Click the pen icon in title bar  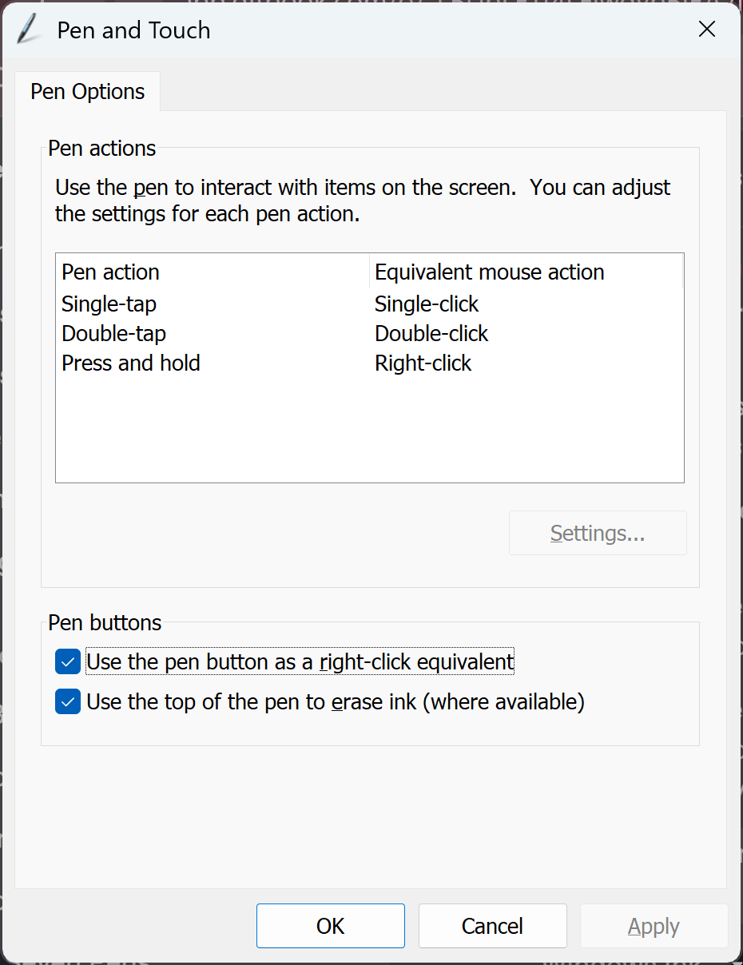pyautogui.click(x=29, y=30)
